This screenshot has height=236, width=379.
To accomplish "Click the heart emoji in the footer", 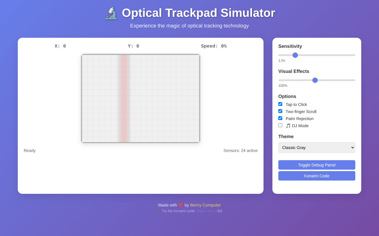I will click(181, 205).
